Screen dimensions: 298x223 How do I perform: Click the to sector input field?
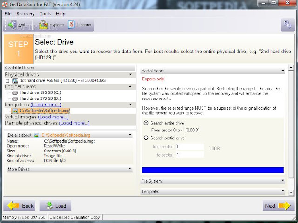point(190,155)
